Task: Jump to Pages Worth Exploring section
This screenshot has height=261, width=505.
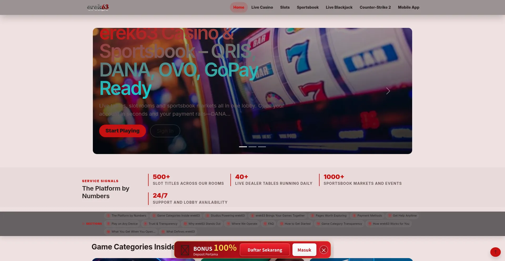Action: tap(329, 216)
